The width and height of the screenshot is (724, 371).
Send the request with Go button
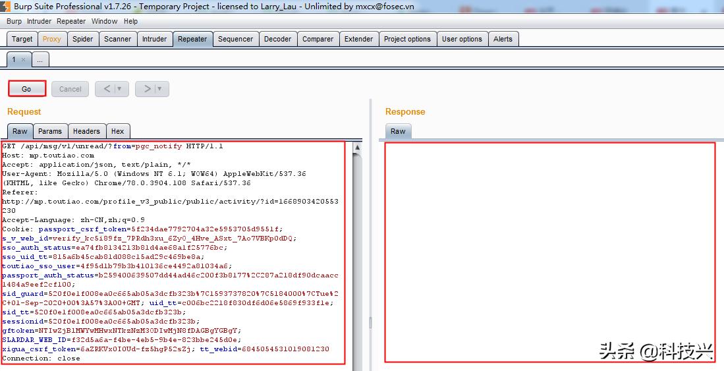27,89
